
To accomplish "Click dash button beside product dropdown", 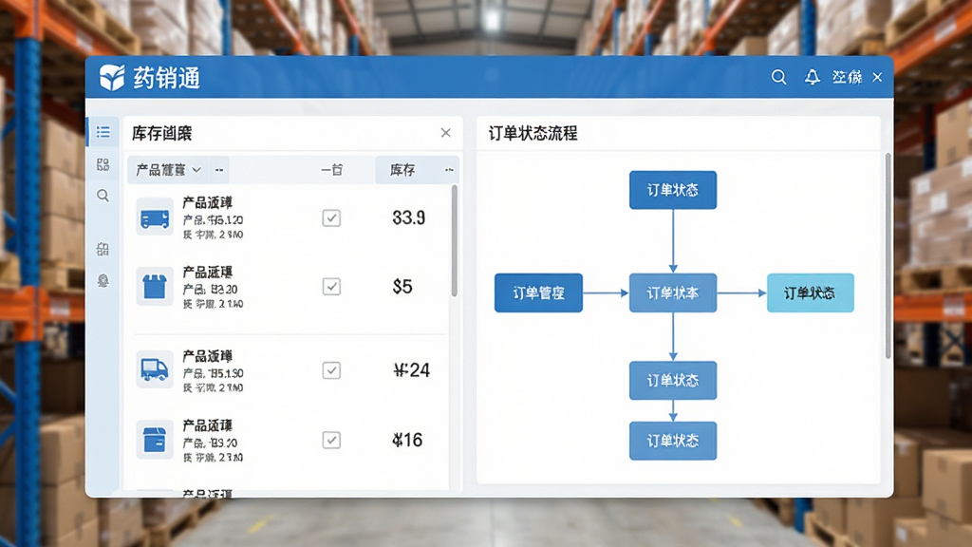I will point(219,170).
